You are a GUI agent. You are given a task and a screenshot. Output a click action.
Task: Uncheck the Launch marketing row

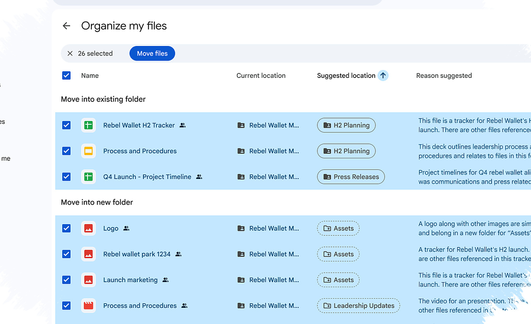click(66, 280)
